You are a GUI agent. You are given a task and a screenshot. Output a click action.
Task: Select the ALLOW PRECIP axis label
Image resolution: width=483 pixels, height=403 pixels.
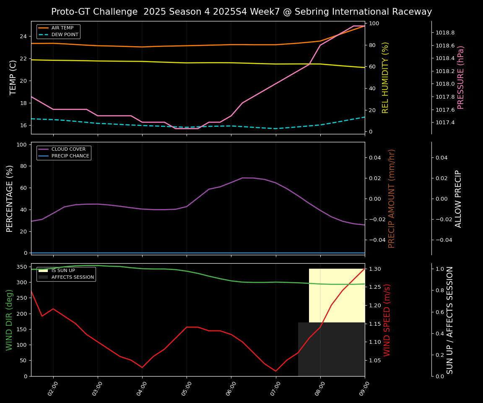458,198
